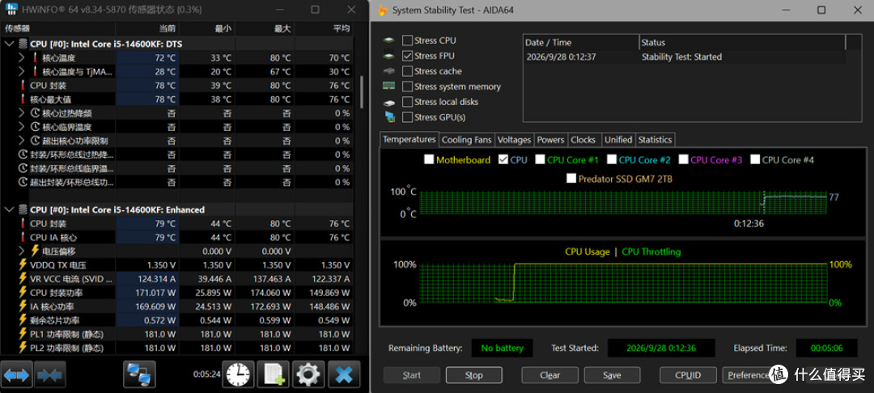Screen dimensions: 874x393
Task: Check CPU Core #1 graph checkbox
Action: pyautogui.click(x=540, y=160)
